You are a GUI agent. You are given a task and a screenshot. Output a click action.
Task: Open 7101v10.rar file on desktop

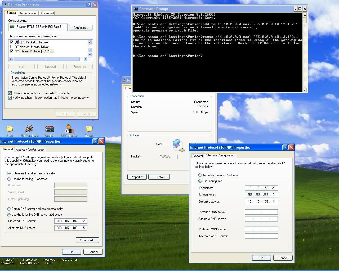69,260
